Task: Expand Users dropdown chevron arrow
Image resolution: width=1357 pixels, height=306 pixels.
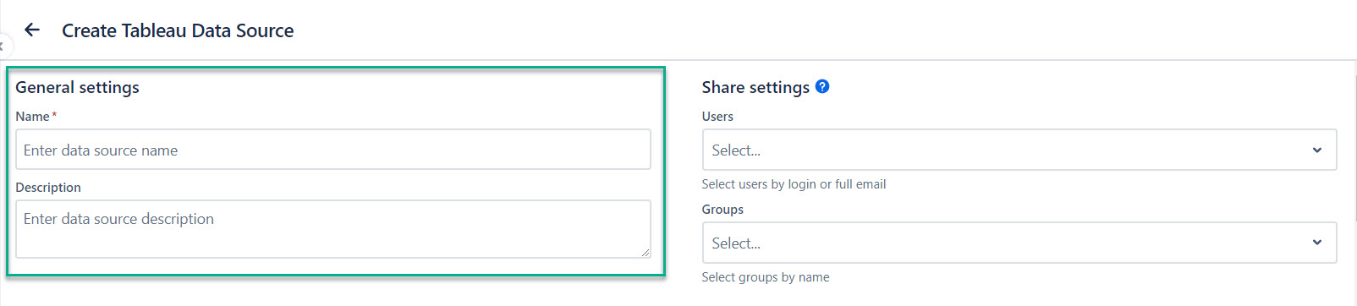Action: [1317, 150]
